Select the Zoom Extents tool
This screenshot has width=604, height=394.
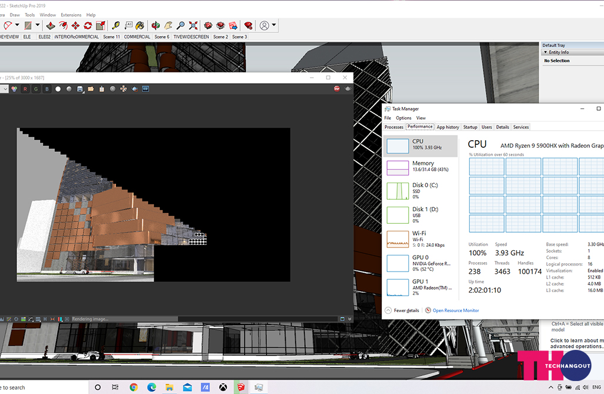193,26
